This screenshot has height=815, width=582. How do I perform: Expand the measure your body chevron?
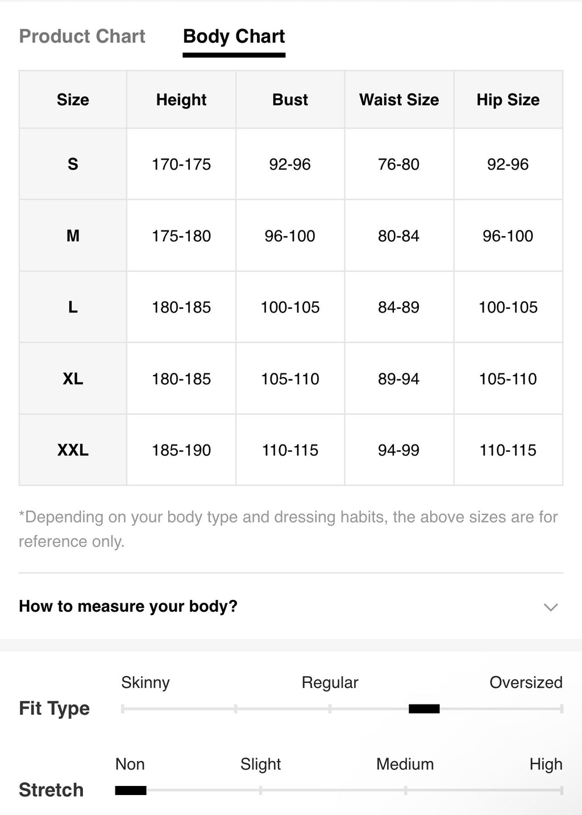click(550, 607)
